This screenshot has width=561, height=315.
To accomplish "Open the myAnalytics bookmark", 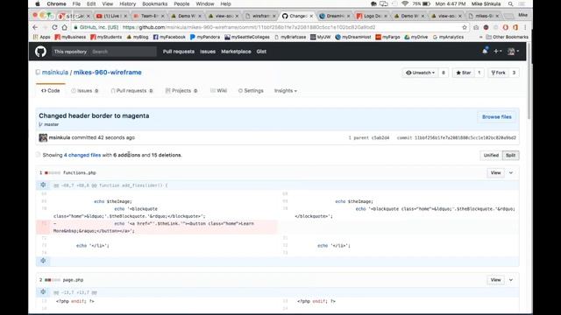I will pos(448,37).
